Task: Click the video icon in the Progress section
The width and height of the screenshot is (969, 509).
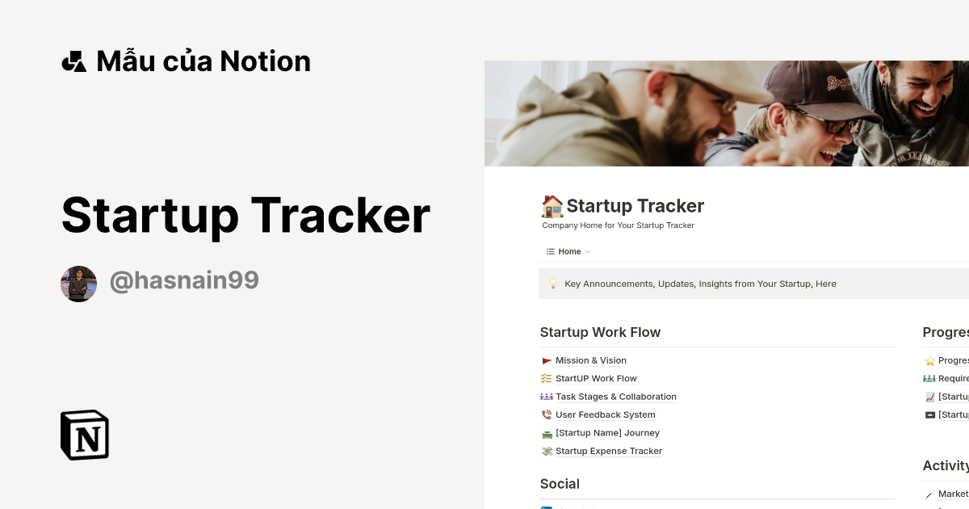Action: pyautogui.click(x=929, y=414)
